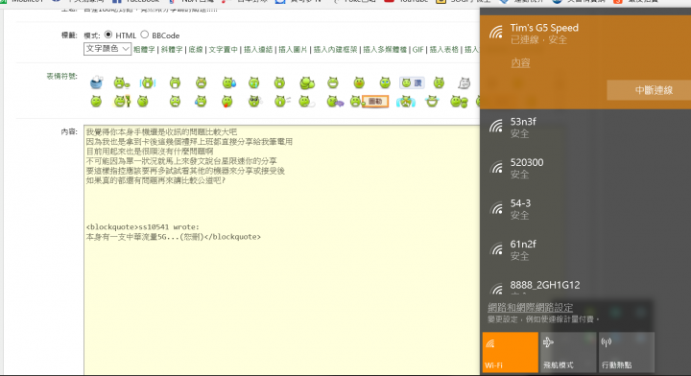Insert the emoticon crying blue streams

click(x=405, y=102)
